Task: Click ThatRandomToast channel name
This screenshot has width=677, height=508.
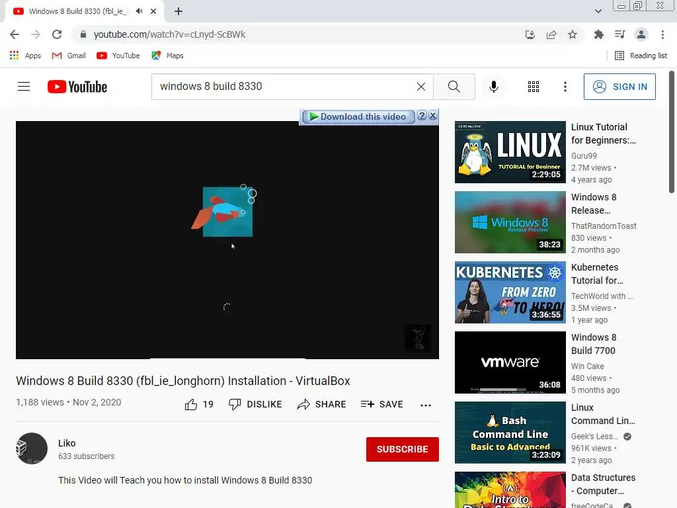Action: pos(604,226)
